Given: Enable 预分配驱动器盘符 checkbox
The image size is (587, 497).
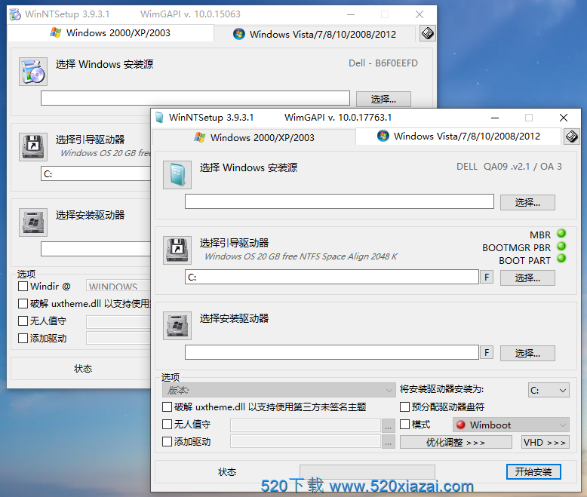Looking at the screenshot, I should (404, 406).
